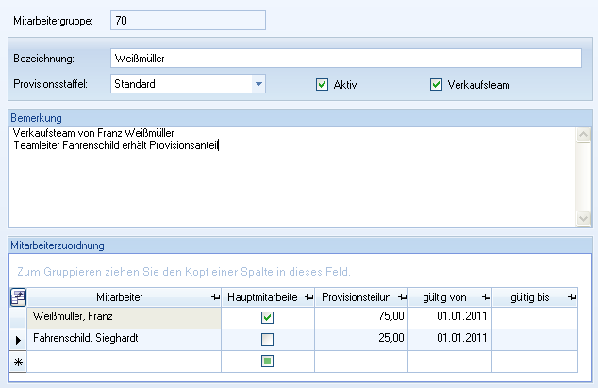This screenshot has height=388, width=598.
Task: Click the grid column chooser icon
Action: click(18, 297)
